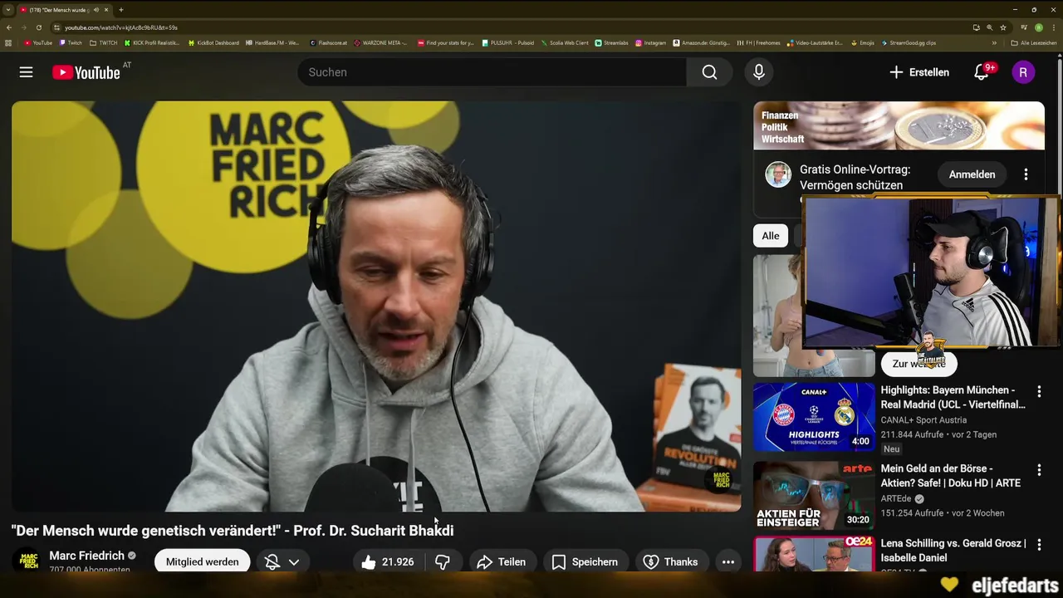Go back in browser history
Image resolution: width=1063 pixels, height=598 pixels.
(9, 27)
